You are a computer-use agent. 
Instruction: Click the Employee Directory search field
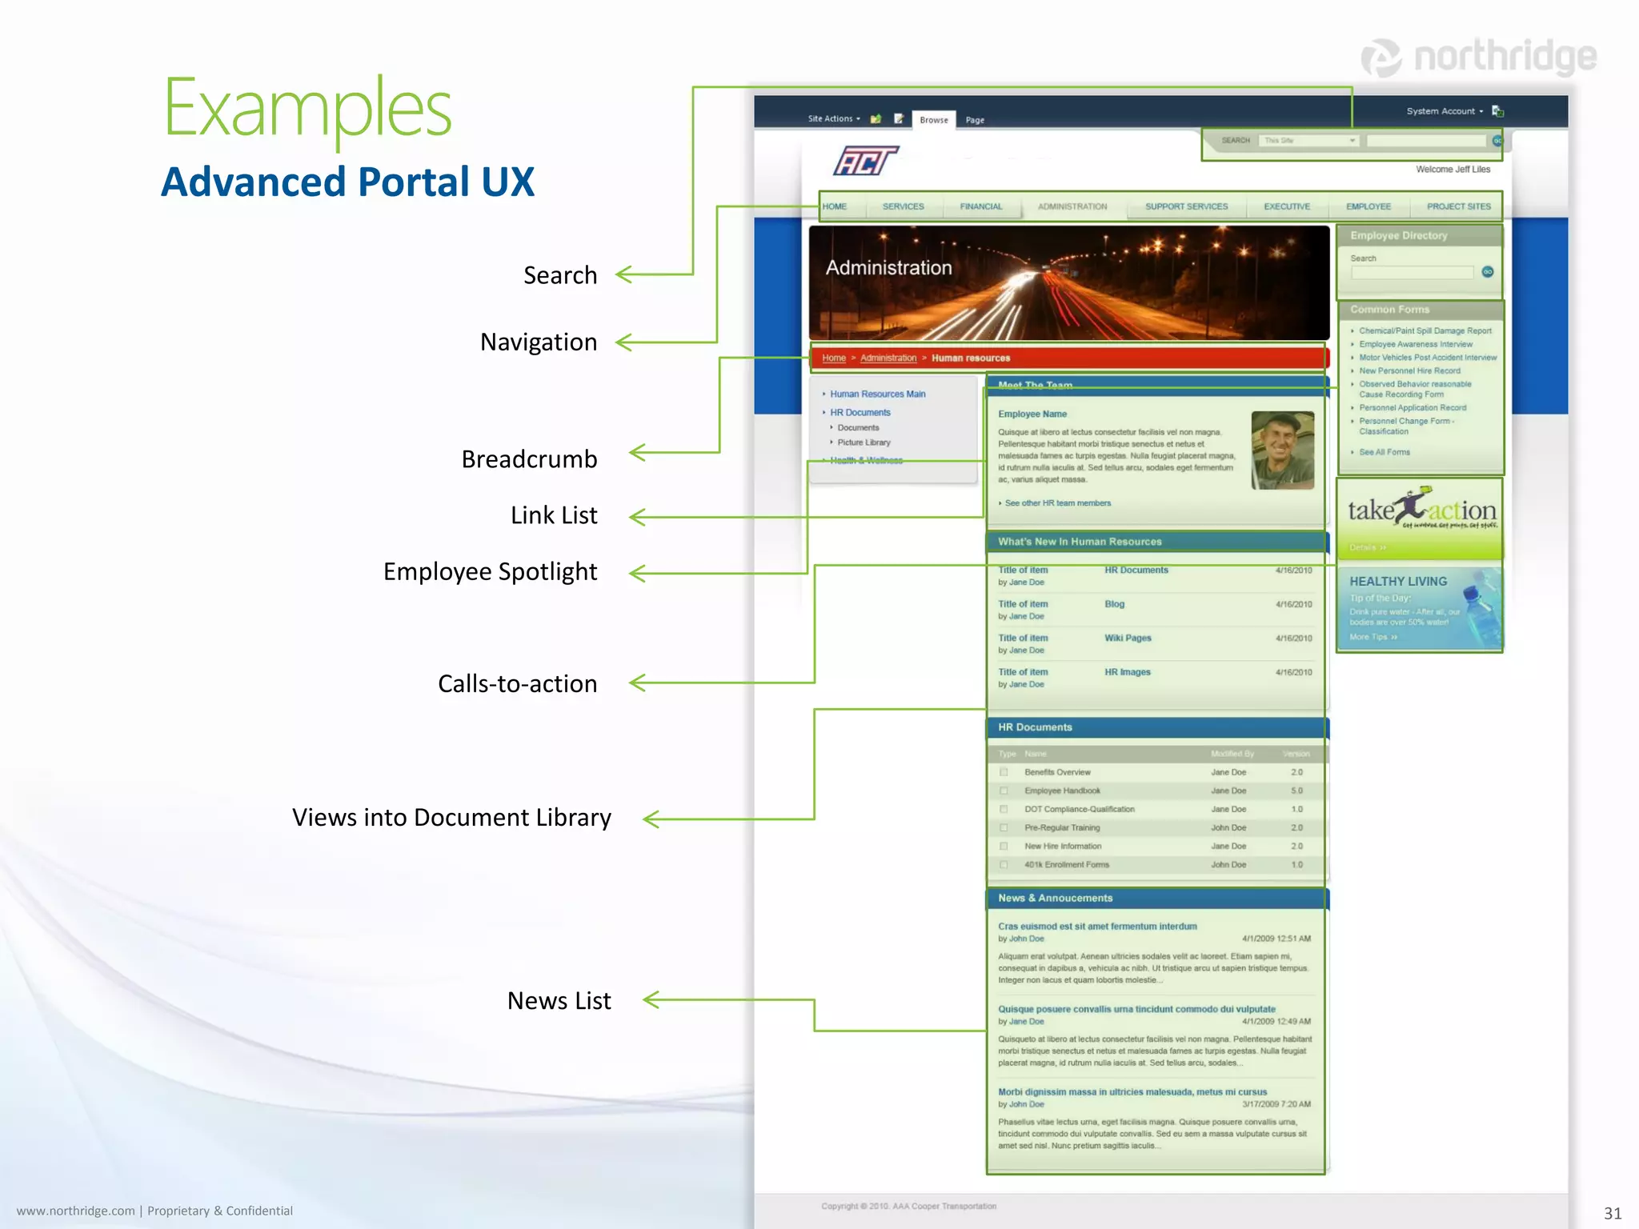pos(1413,273)
